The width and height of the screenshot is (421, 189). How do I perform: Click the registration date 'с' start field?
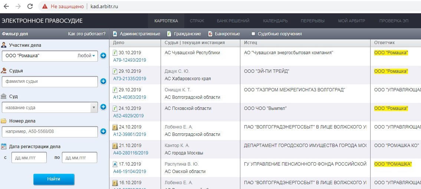click(x=29, y=157)
